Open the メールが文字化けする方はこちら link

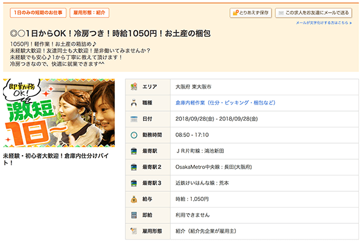pos(324,22)
